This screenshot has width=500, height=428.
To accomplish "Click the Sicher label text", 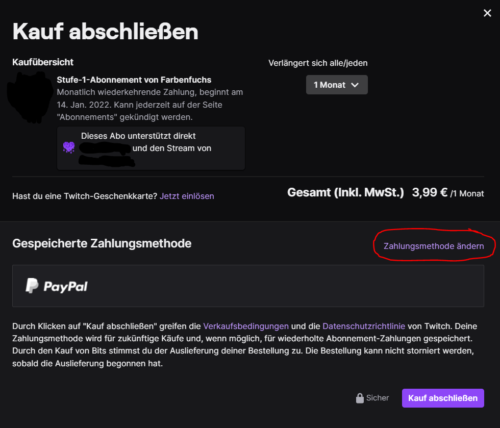I will tap(378, 398).
